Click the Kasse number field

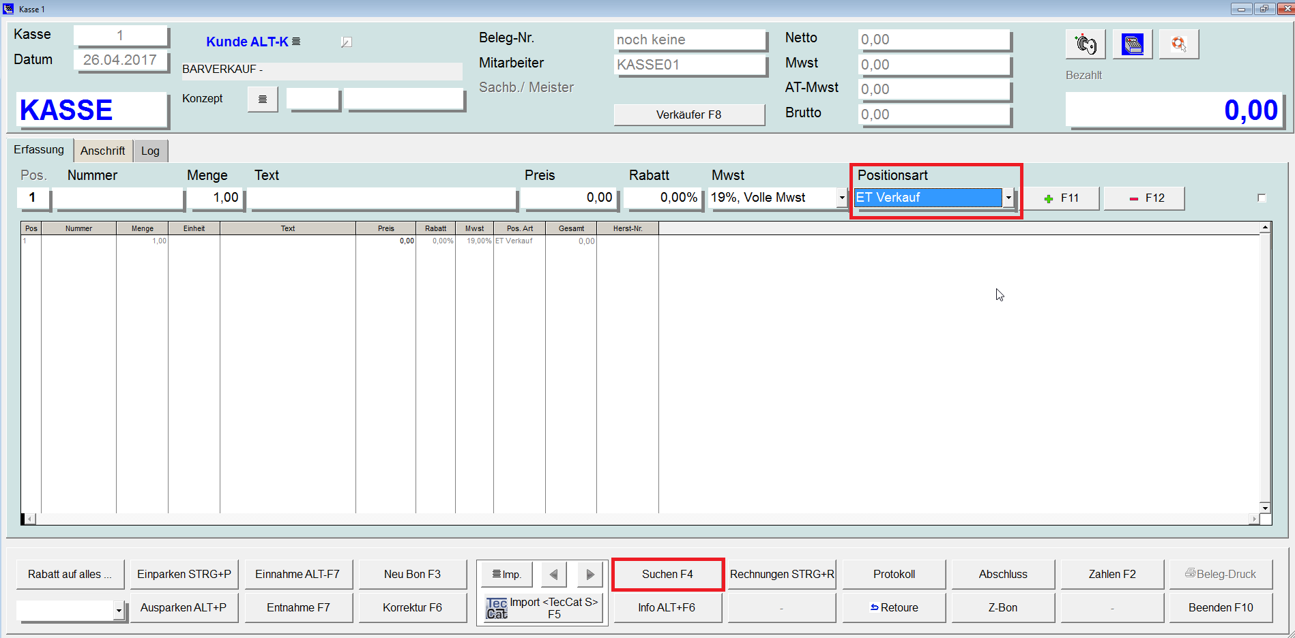[120, 35]
